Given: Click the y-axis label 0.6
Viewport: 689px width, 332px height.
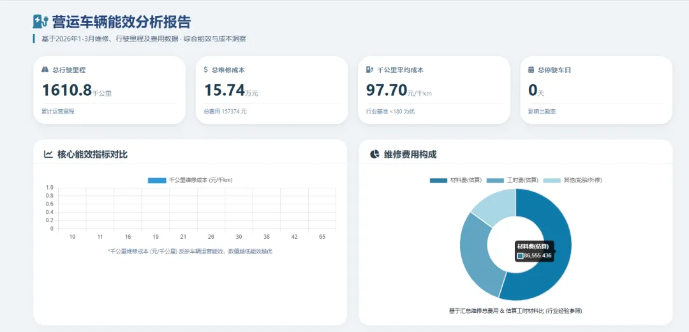Looking at the screenshot, I should pos(50,204).
